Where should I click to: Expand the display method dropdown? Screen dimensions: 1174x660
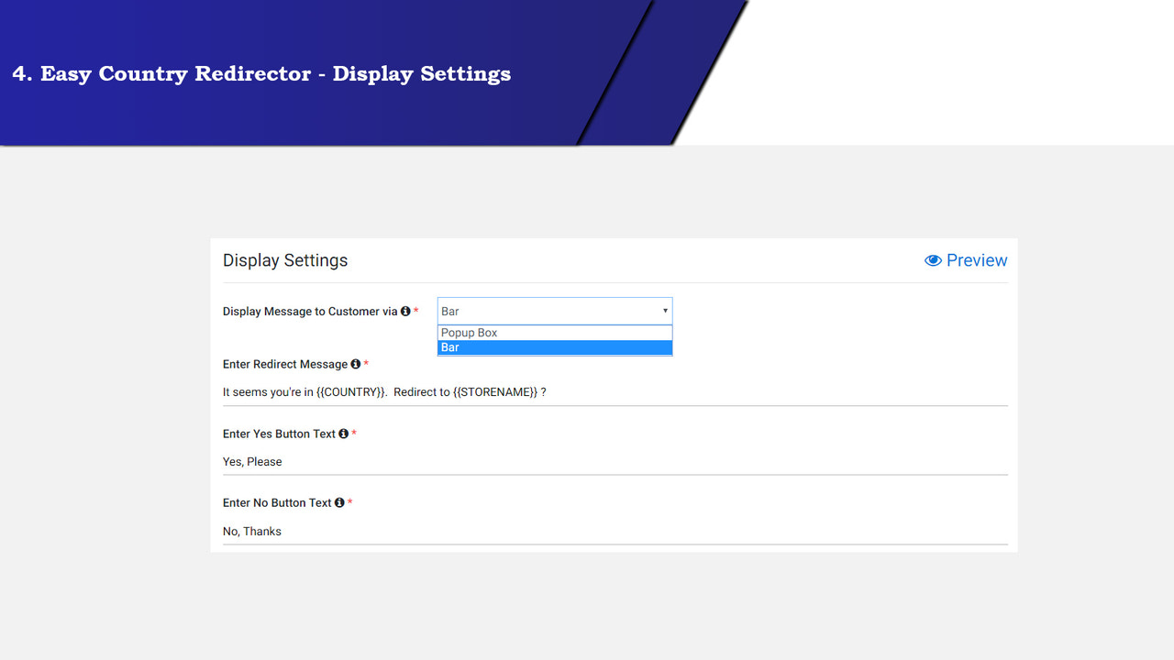[x=554, y=311]
